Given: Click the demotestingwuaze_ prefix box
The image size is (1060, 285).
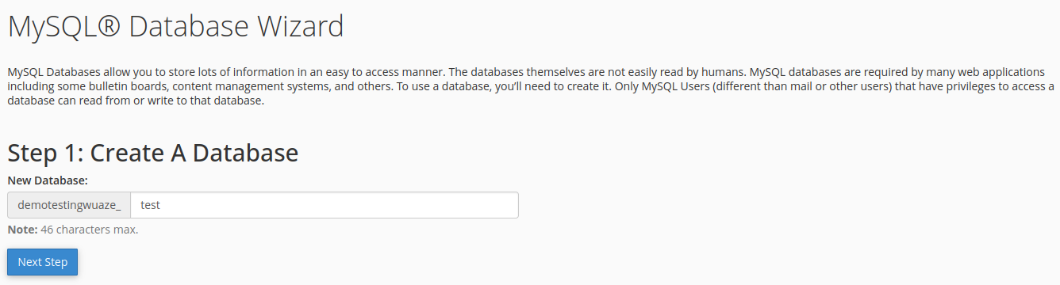Looking at the screenshot, I should pyautogui.click(x=69, y=205).
